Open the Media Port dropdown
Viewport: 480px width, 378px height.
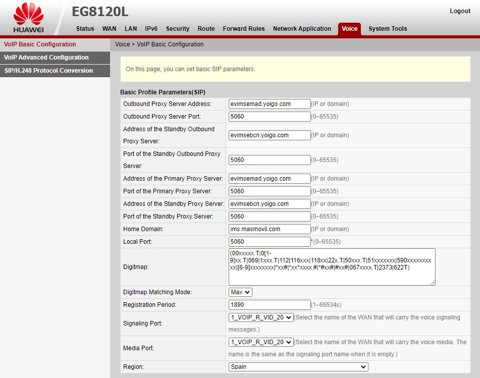261,342
